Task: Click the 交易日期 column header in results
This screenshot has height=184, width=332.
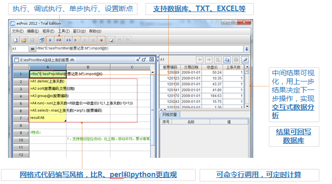Action: click(191, 67)
